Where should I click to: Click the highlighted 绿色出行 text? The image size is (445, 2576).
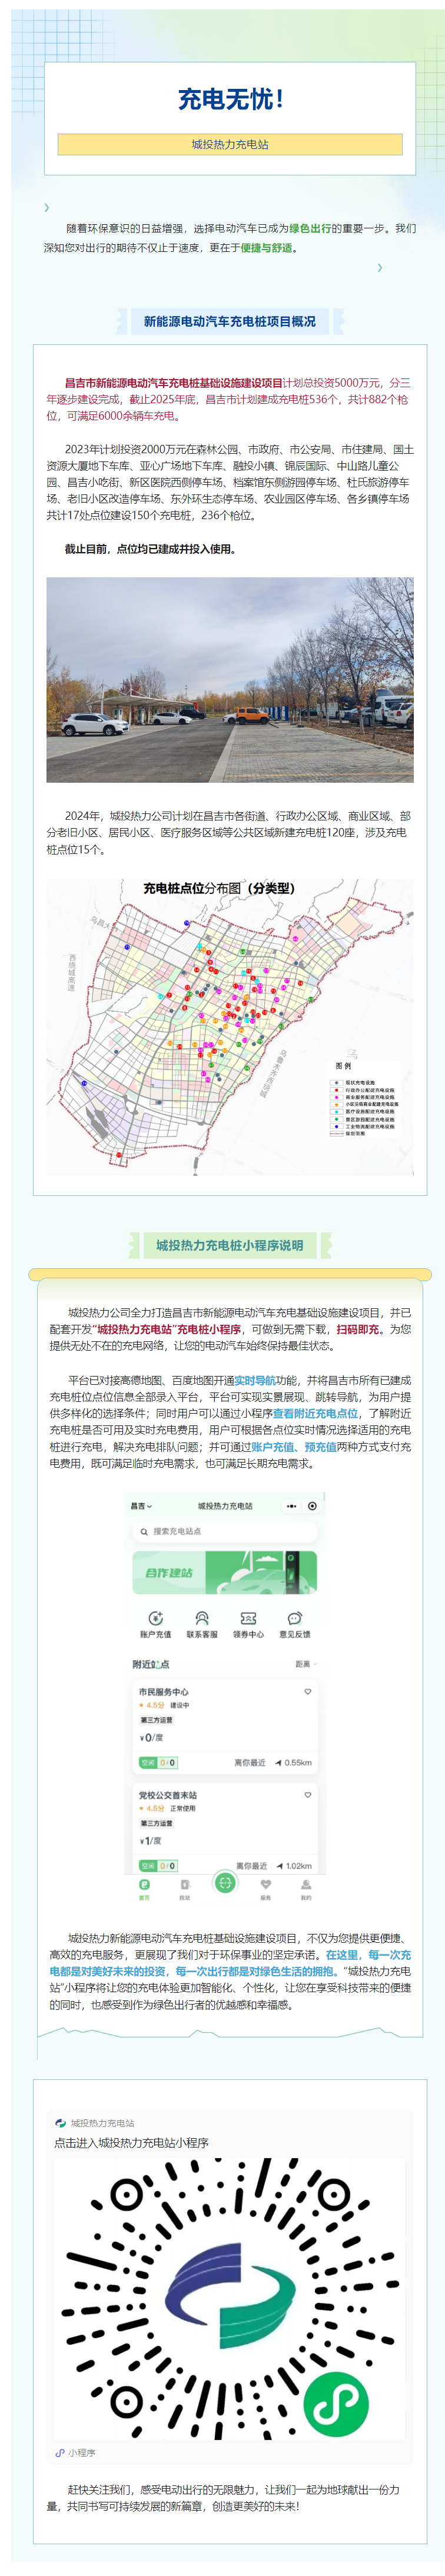point(310,228)
